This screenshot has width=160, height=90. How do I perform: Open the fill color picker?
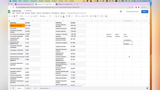pos(67,16)
